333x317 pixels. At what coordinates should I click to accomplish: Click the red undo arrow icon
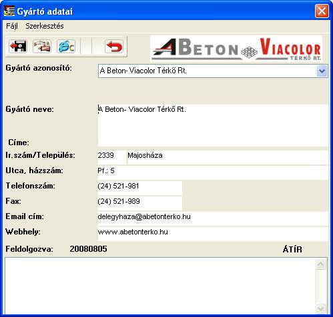[x=114, y=47]
